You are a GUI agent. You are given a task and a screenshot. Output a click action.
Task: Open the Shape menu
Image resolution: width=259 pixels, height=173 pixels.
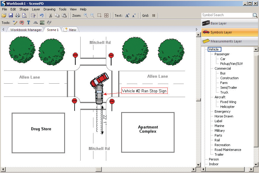(24, 9)
